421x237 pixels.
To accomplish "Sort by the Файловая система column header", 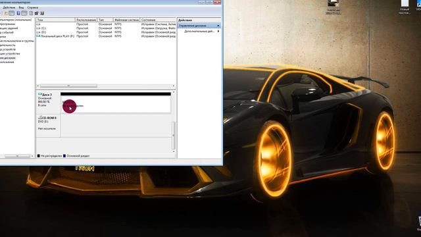I will pyautogui.click(x=126, y=20).
